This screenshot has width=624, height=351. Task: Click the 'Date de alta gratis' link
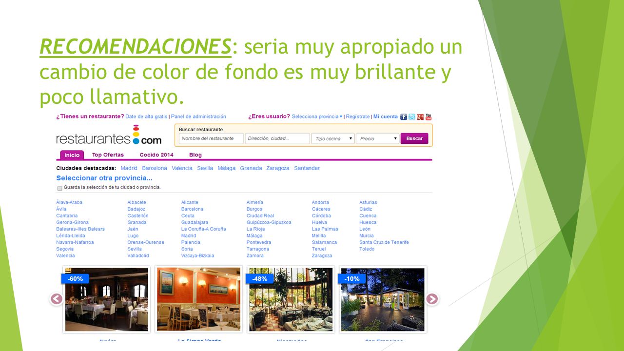tap(146, 117)
